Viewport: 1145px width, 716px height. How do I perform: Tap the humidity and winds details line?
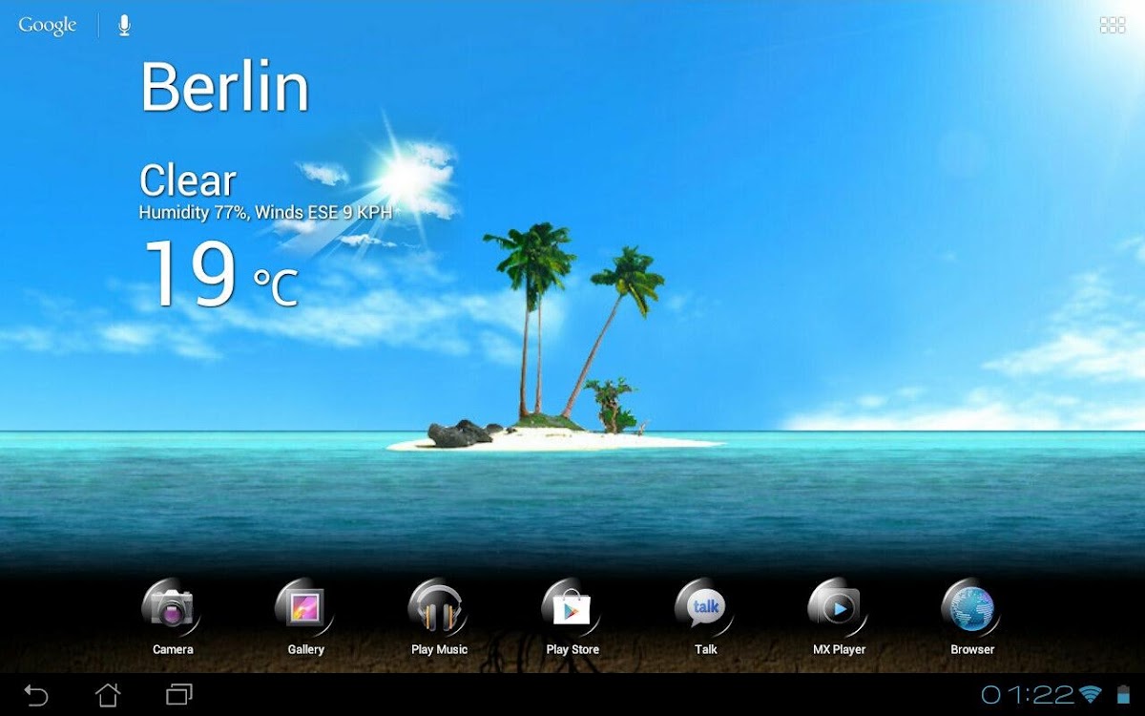(265, 213)
